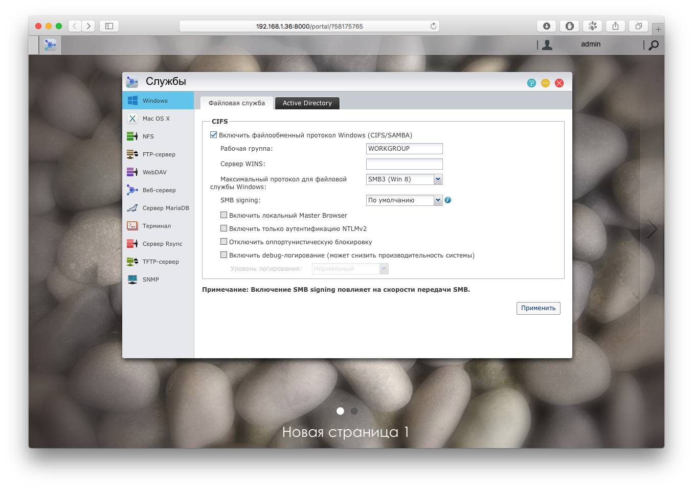Go to next desktop page arrow
Viewport: 693px width, 489px height.
pyautogui.click(x=652, y=229)
